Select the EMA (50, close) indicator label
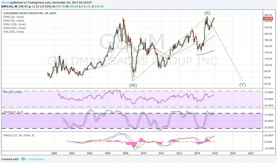Screen dimensions: 277x163 click(14, 20)
